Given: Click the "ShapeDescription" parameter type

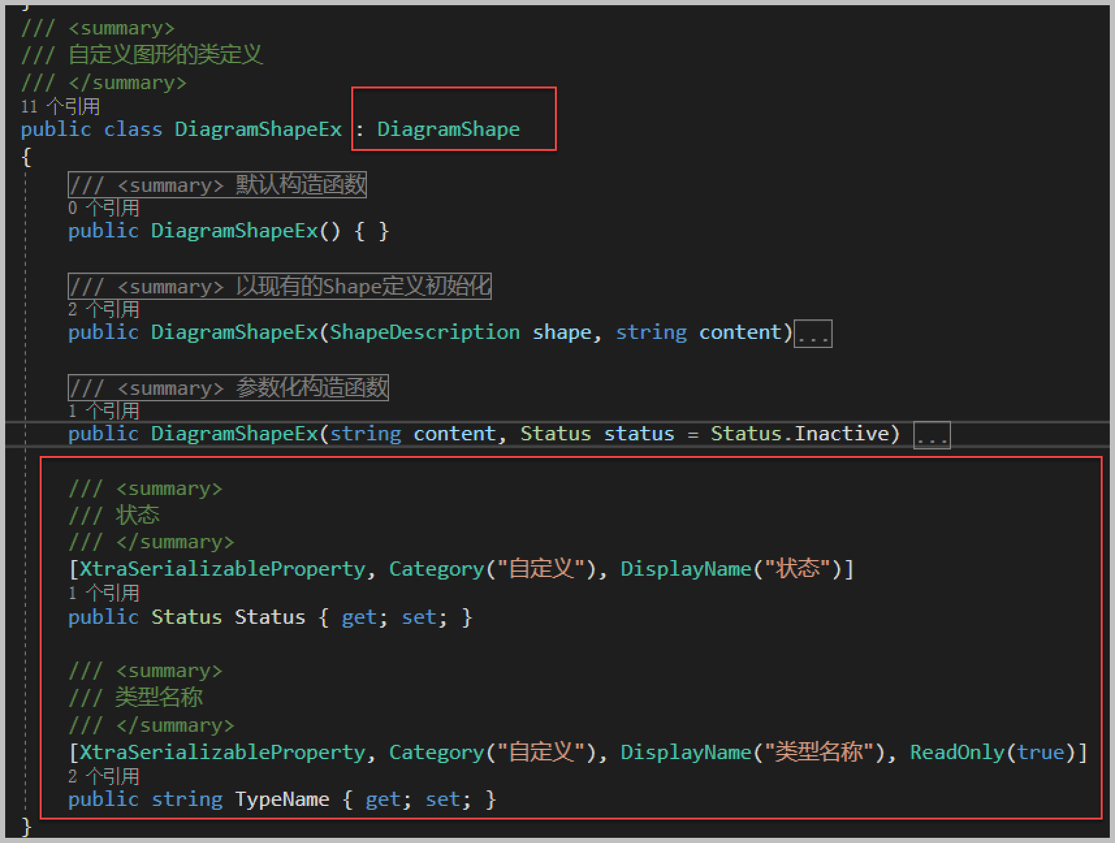Looking at the screenshot, I should click(425, 332).
